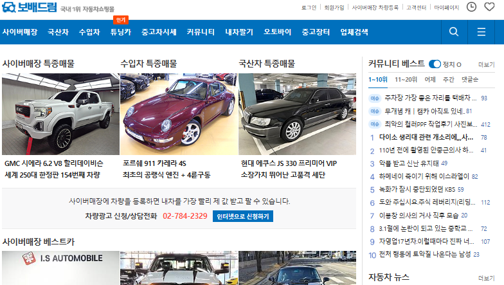Screen dimensions: 504x285
Task: Click the 로그인 link
Action: click(309, 8)
